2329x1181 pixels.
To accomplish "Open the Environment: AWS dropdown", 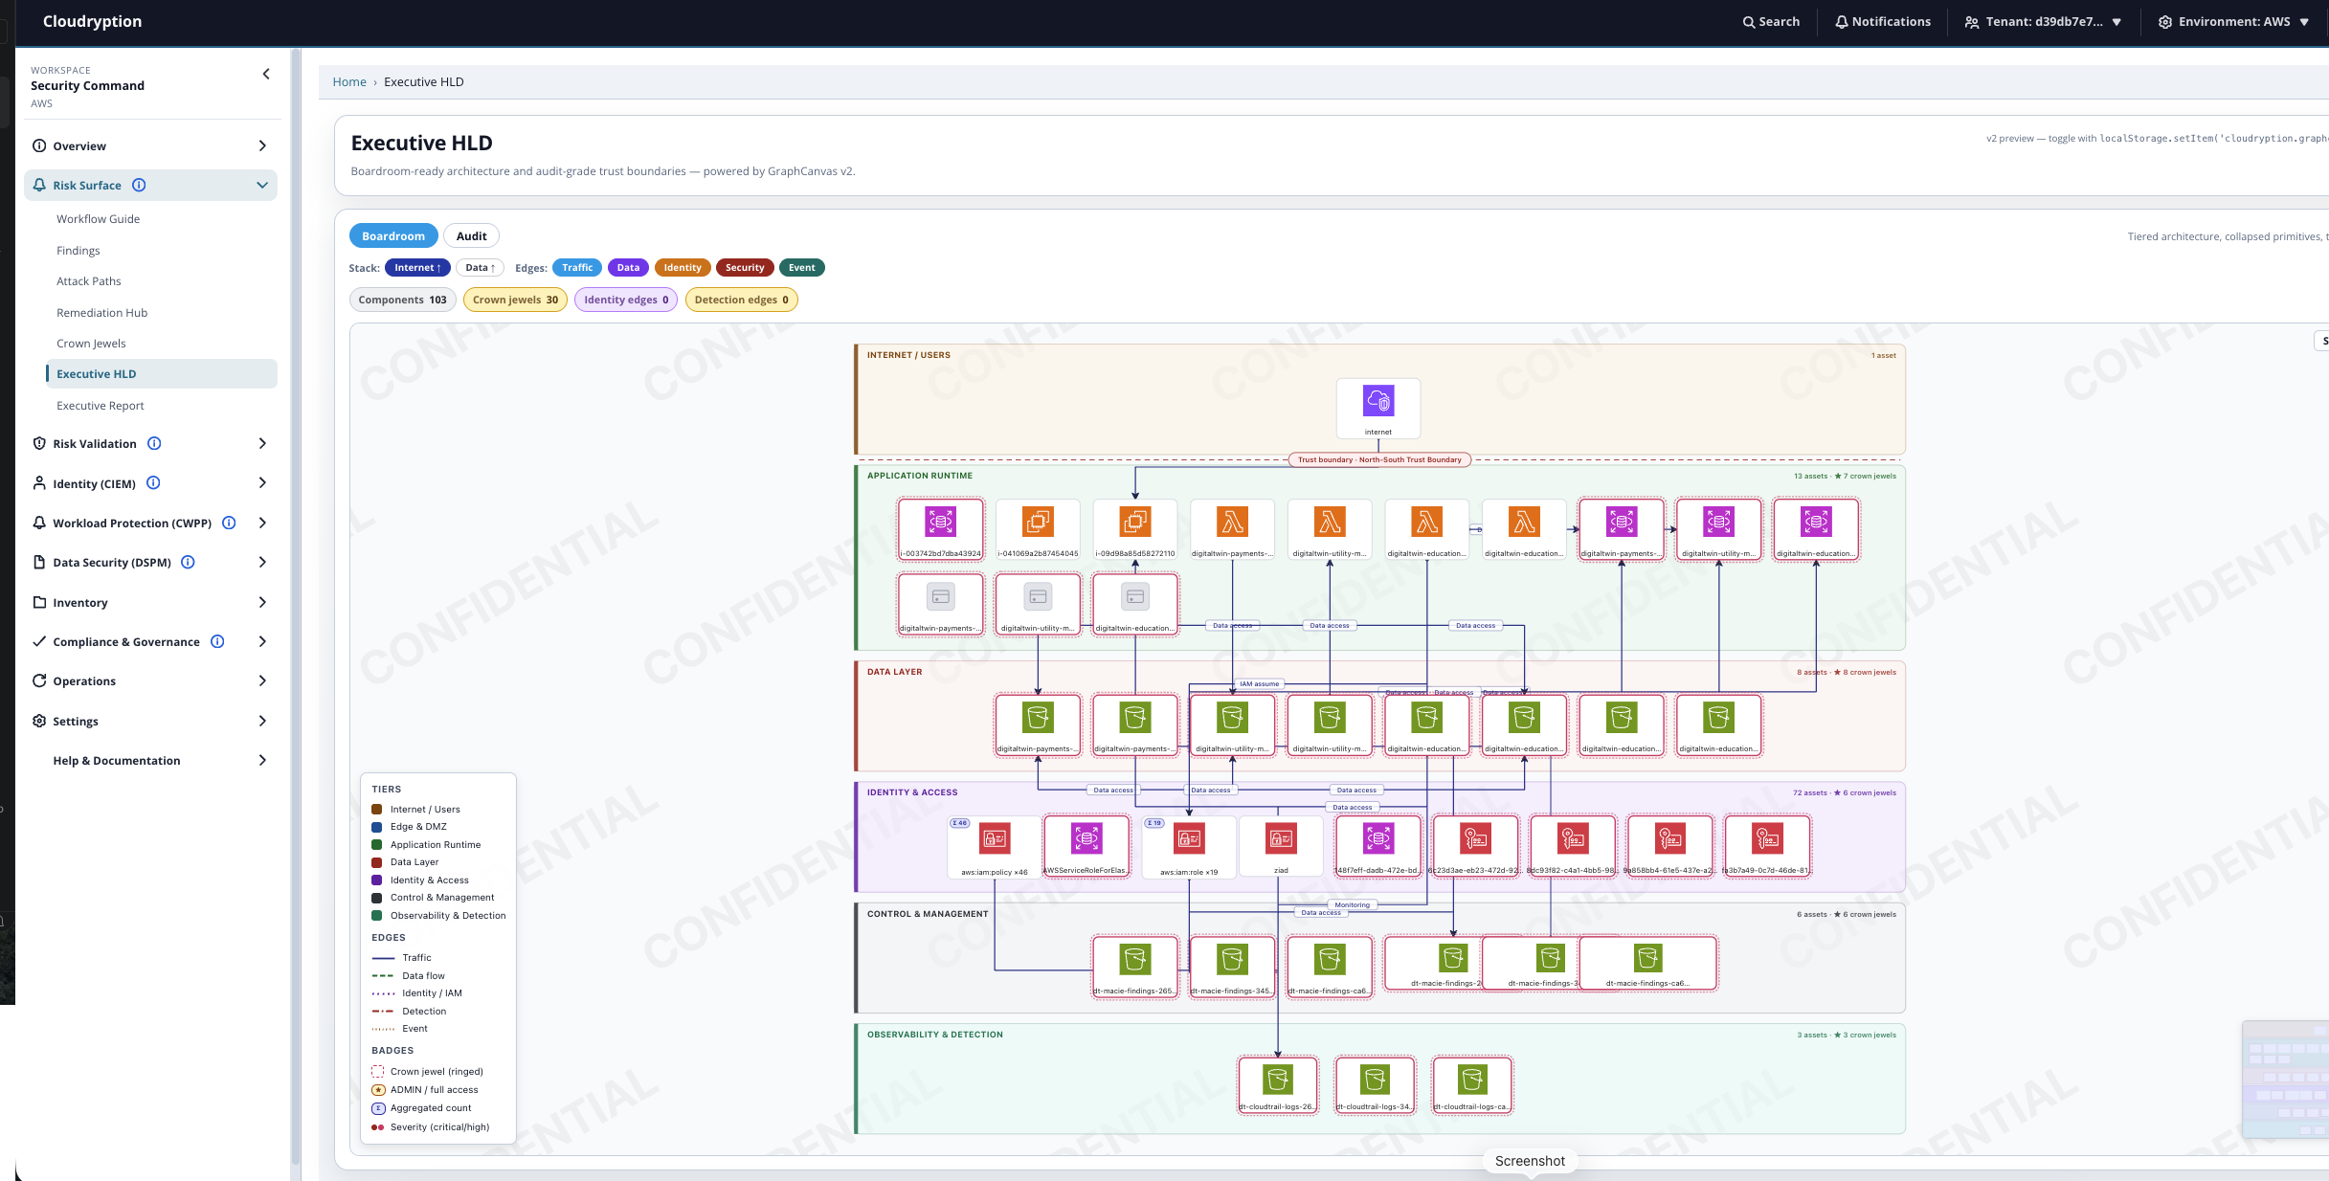I will 2233,21.
